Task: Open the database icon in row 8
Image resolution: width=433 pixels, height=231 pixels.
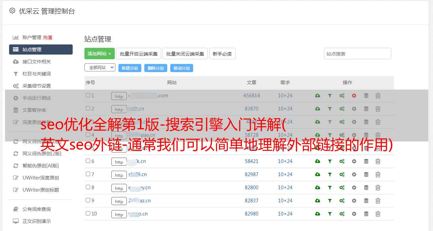Action: pyautogui.click(x=366, y=188)
